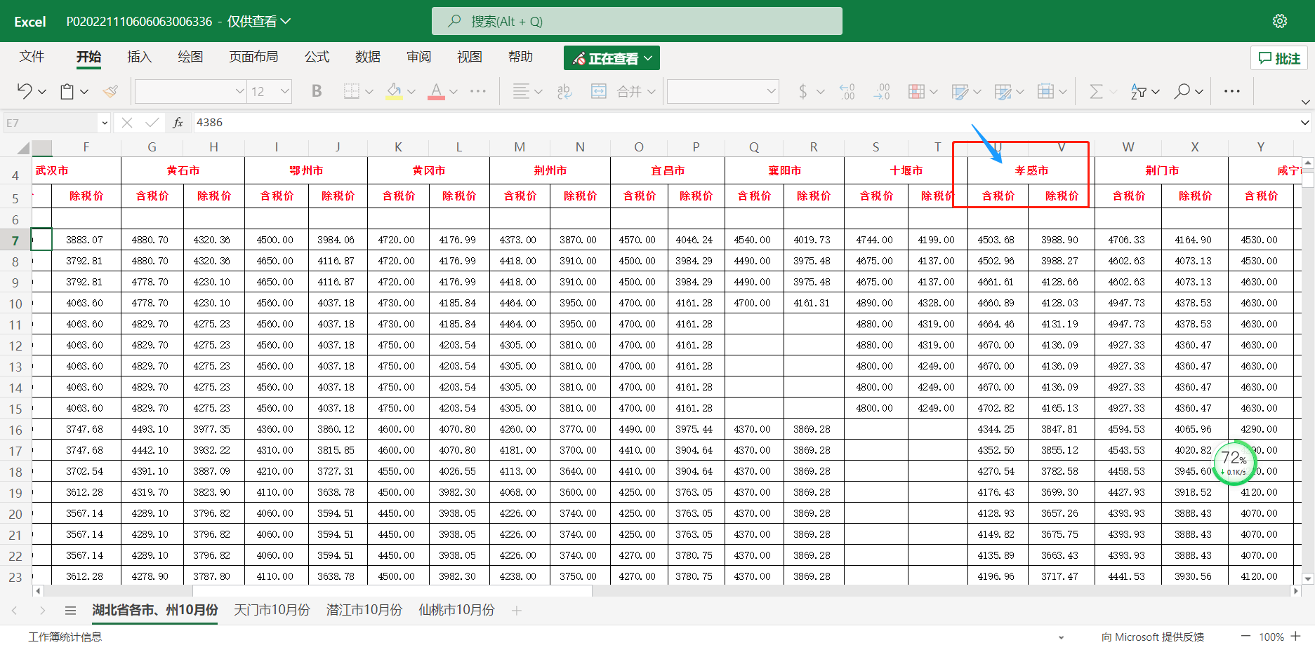This screenshot has height=645, width=1315.
Task: Click the currency dollar format icon
Action: pos(803,91)
